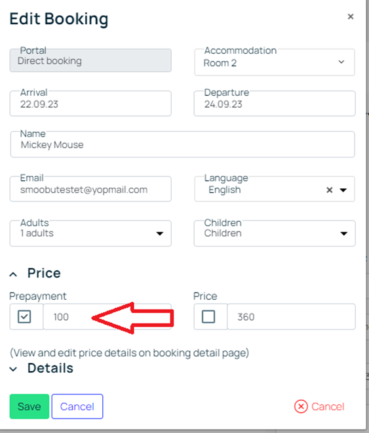Click the green Save button
Screen dimensions: 369x433
coord(29,407)
